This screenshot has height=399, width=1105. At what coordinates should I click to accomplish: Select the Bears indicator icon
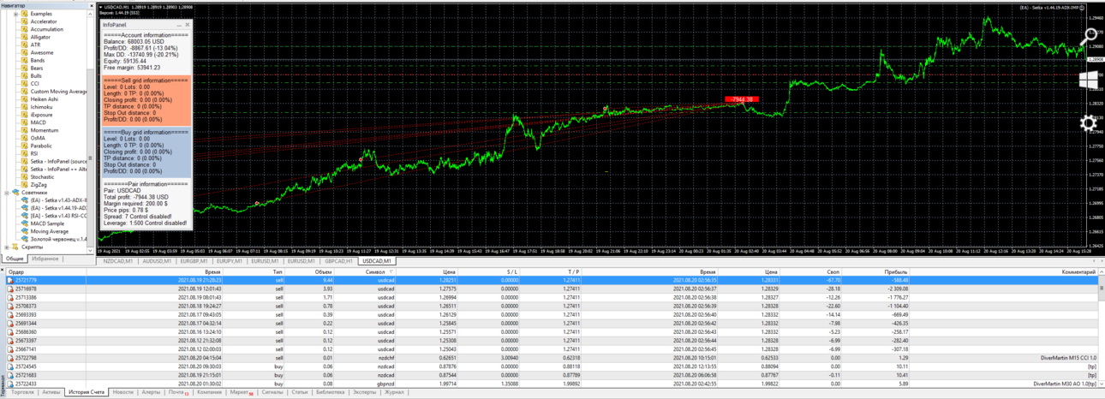(25, 68)
